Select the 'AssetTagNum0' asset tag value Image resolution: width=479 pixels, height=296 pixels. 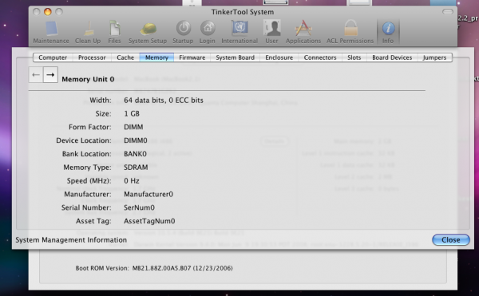coord(149,221)
